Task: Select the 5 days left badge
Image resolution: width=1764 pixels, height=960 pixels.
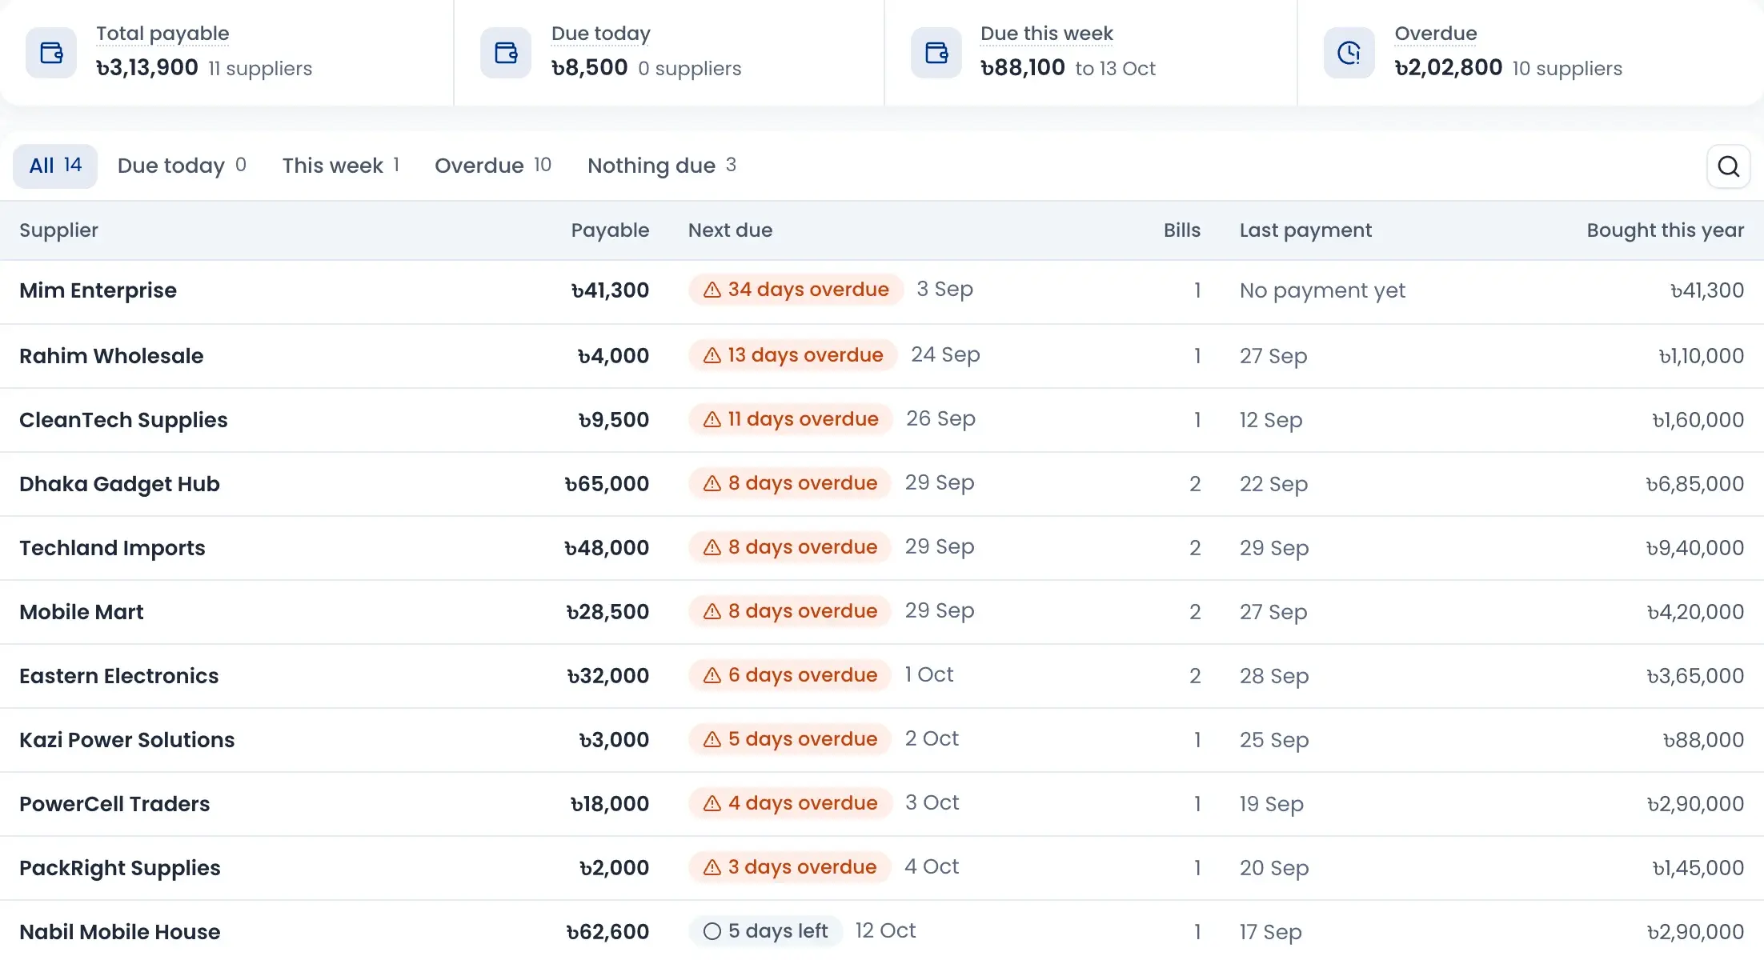Action: (x=766, y=931)
